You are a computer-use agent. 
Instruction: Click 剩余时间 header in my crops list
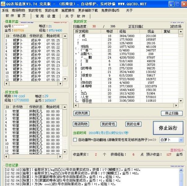[x=53, y=36]
